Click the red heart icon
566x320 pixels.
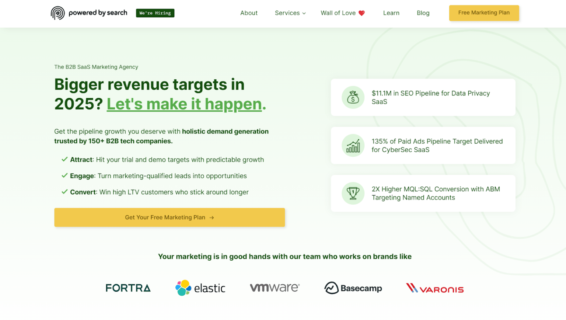click(361, 13)
